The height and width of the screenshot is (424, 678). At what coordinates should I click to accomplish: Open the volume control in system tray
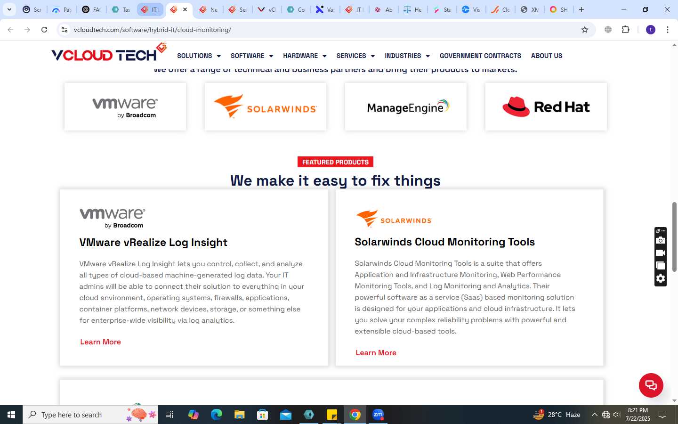click(x=617, y=415)
